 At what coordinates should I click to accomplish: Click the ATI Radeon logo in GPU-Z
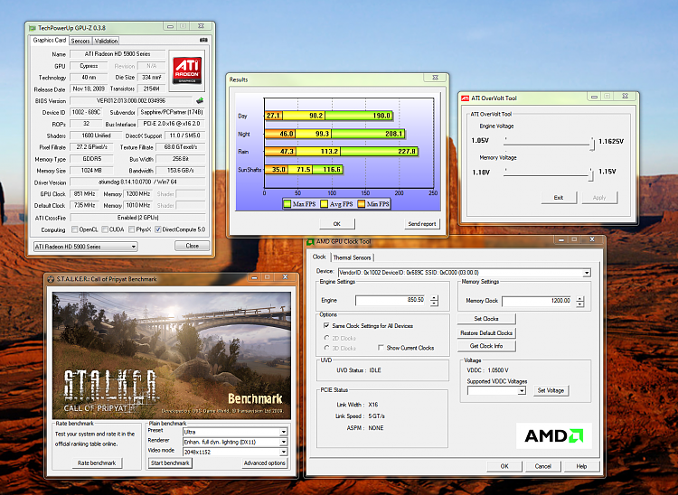tap(187, 70)
